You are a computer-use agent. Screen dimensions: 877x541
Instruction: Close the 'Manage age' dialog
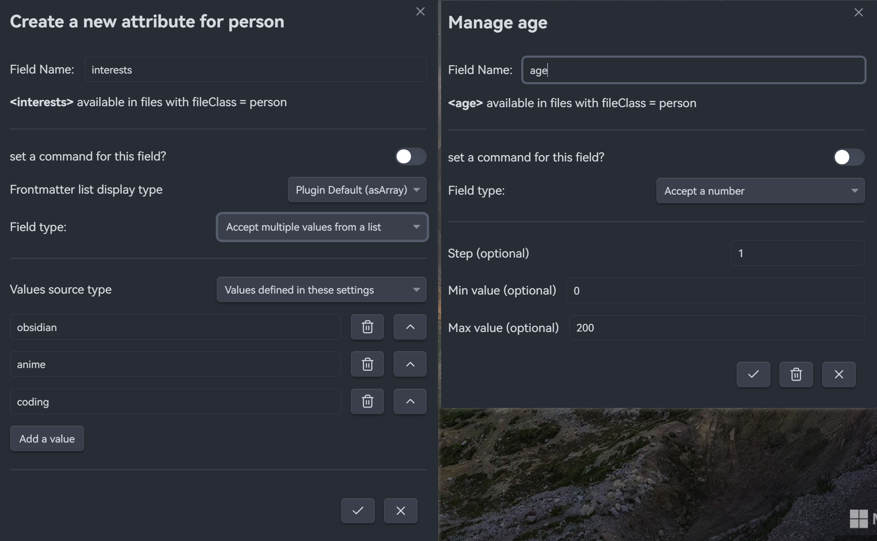pos(858,12)
